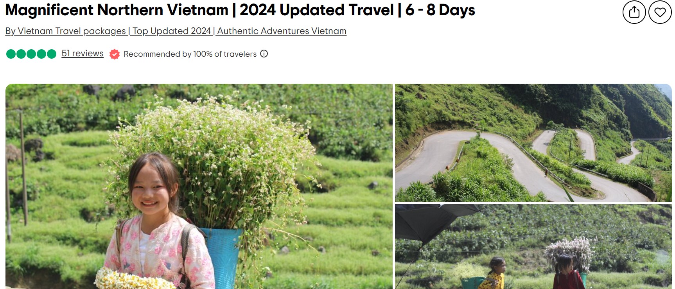Click the Authentic Adventures Vietnam link text
The height and width of the screenshot is (289, 675).
coord(282,31)
